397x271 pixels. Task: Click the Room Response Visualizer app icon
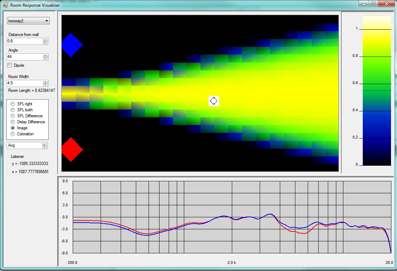pos(6,5)
